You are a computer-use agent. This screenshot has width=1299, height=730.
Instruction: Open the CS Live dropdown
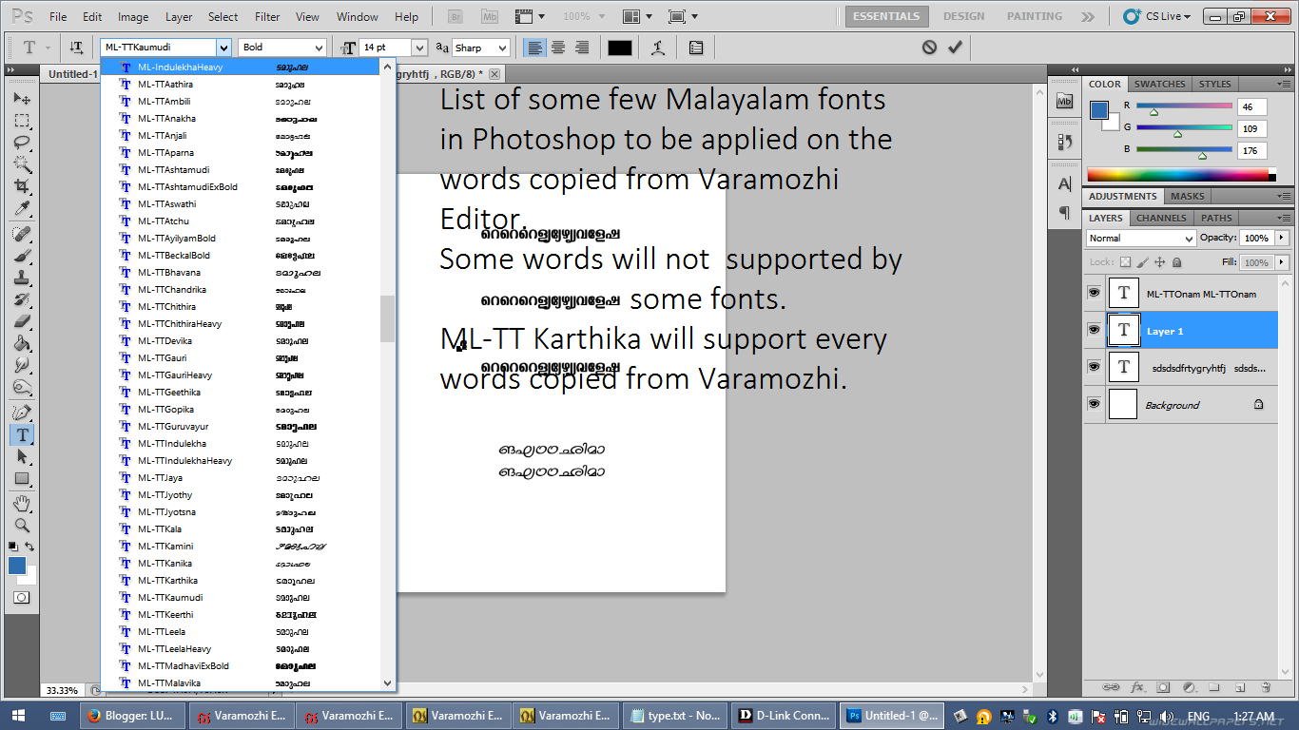coord(1158,16)
